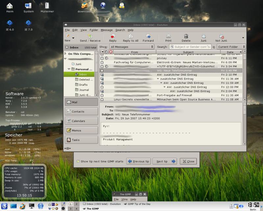Expand the On This Computer tree node
Screen dimensions: 263x211
(66, 54)
